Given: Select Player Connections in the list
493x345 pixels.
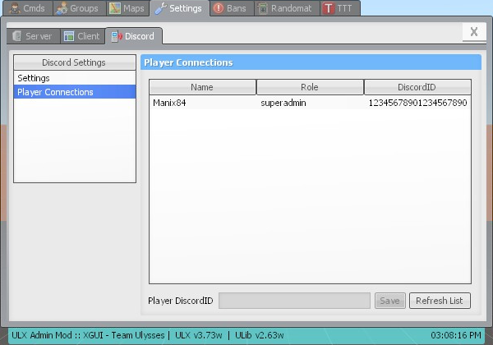Looking at the screenshot, I should click(x=75, y=92).
